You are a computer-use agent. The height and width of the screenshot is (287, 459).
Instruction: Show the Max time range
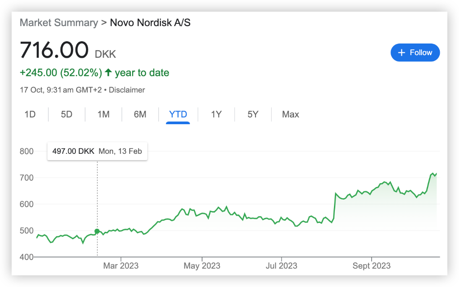click(290, 114)
